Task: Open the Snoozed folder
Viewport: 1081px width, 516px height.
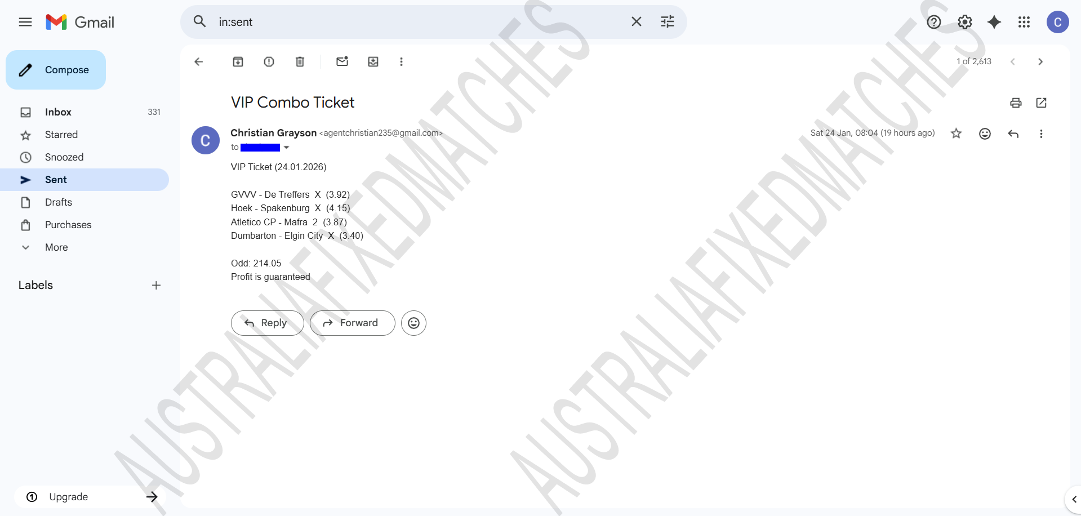Action: pos(84,157)
